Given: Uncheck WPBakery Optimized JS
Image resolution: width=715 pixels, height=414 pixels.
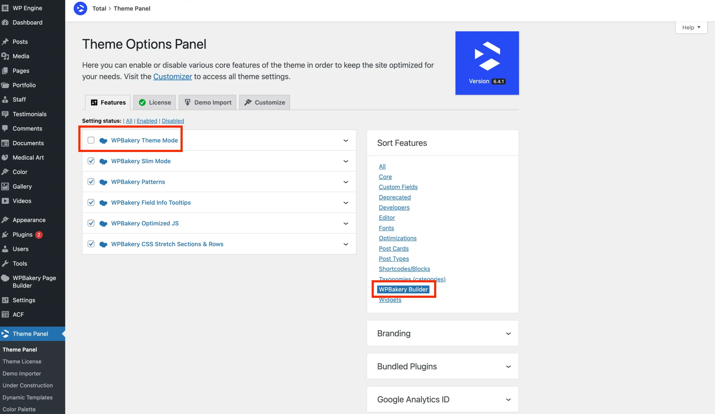Looking at the screenshot, I should [x=91, y=223].
